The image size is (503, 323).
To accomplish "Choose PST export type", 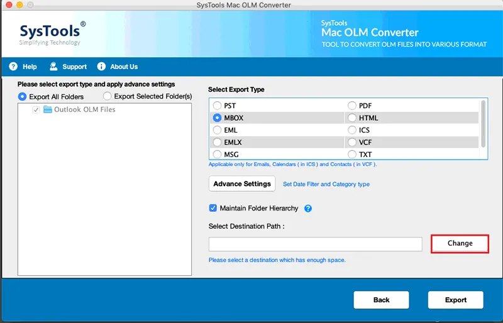I will click(x=217, y=106).
